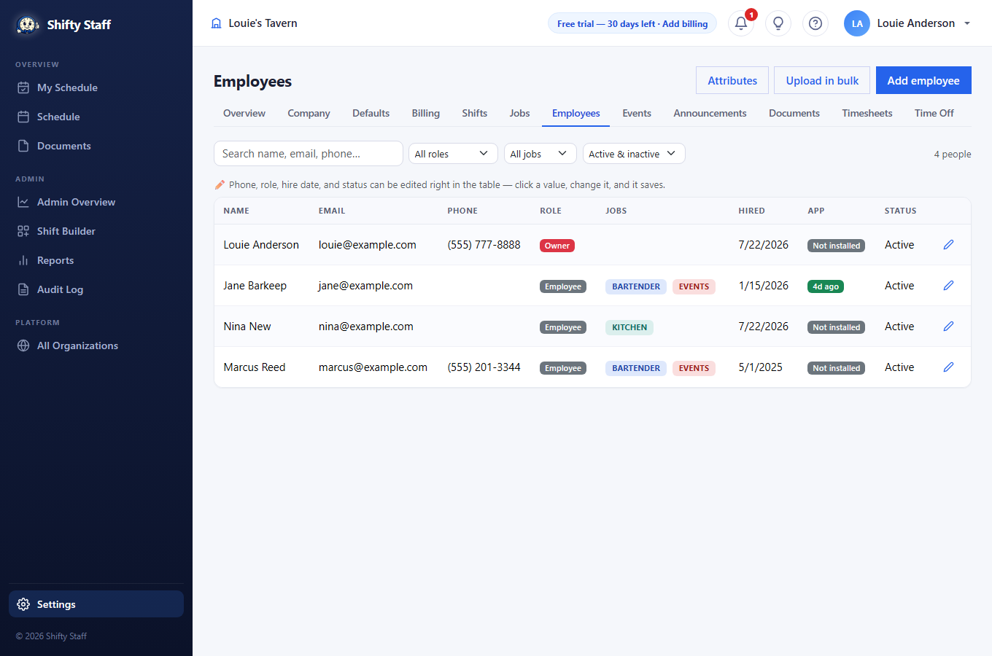This screenshot has height=656, width=992.
Task: Click the Reports bar chart icon
Action: pyautogui.click(x=23, y=260)
